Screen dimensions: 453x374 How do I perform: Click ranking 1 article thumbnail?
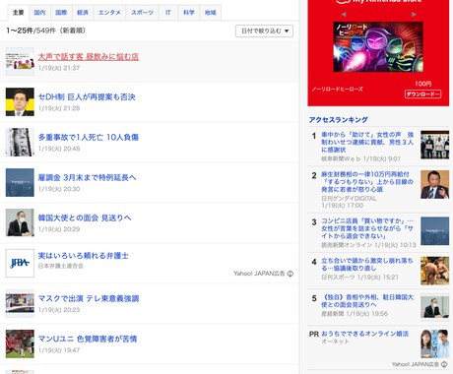435,145
